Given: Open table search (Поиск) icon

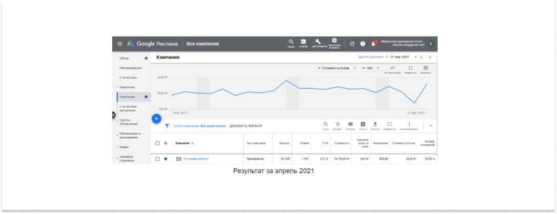Looking at the screenshot, I should coord(326,125).
